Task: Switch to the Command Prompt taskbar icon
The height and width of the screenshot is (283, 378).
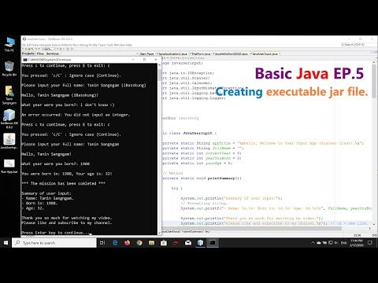Action: [x=213, y=243]
